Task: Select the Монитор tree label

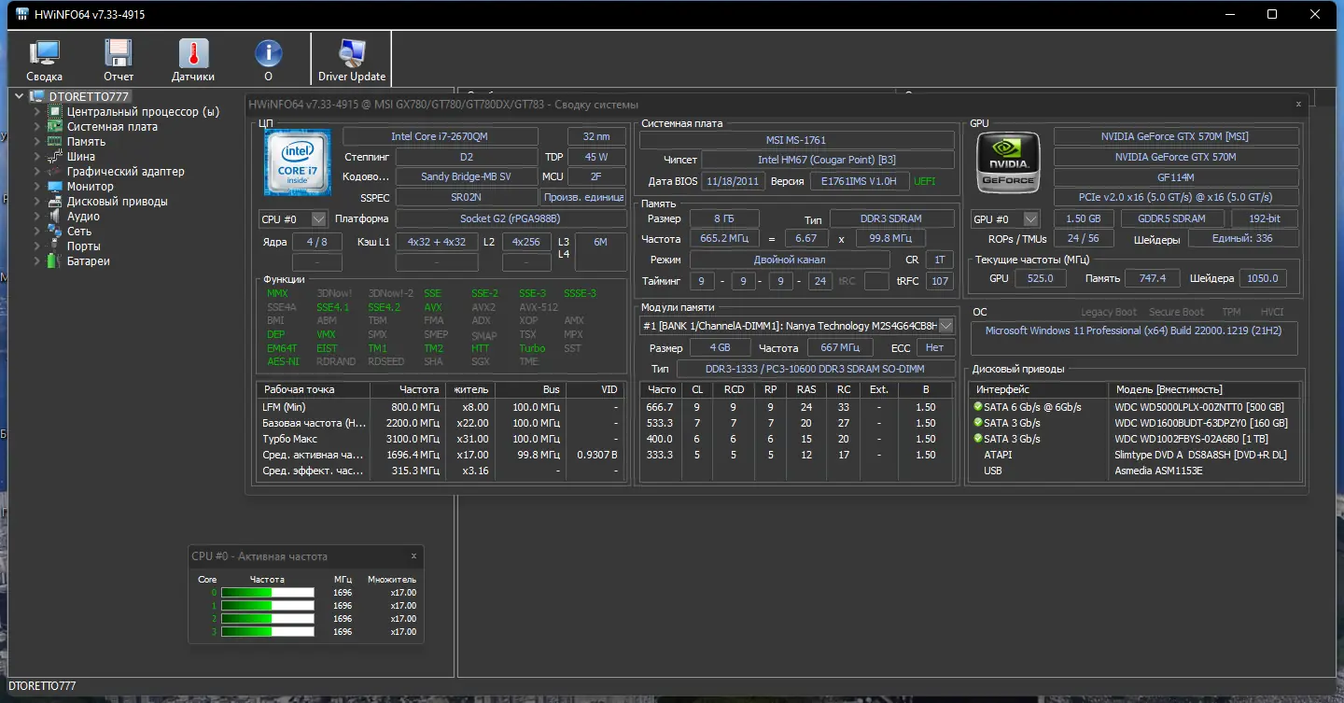Action: pos(91,186)
